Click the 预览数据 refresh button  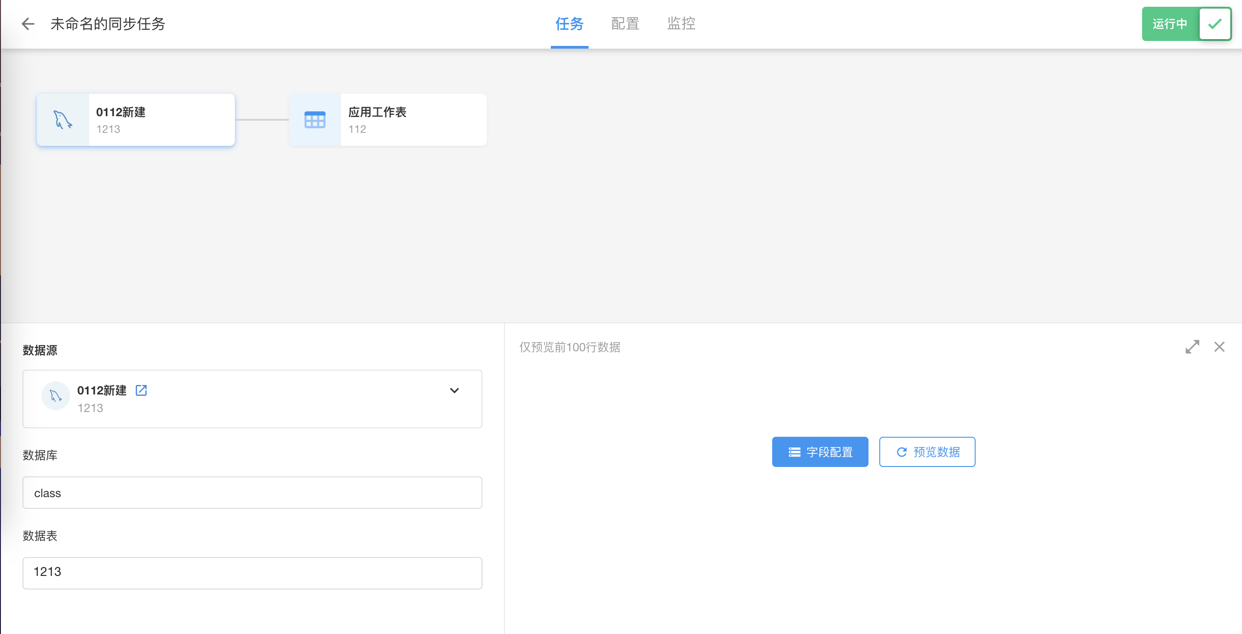coord(927,452)
